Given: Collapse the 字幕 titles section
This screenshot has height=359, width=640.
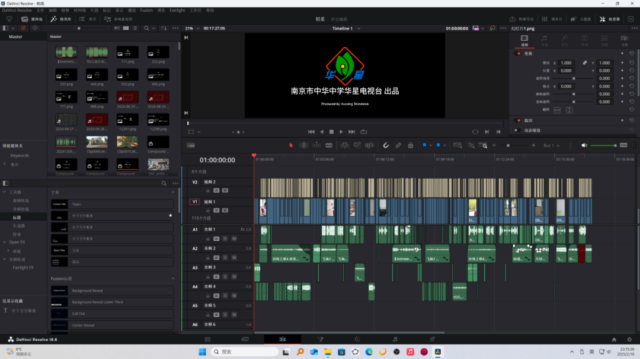Looking at the screenshot, I should (x=172, y=192).
